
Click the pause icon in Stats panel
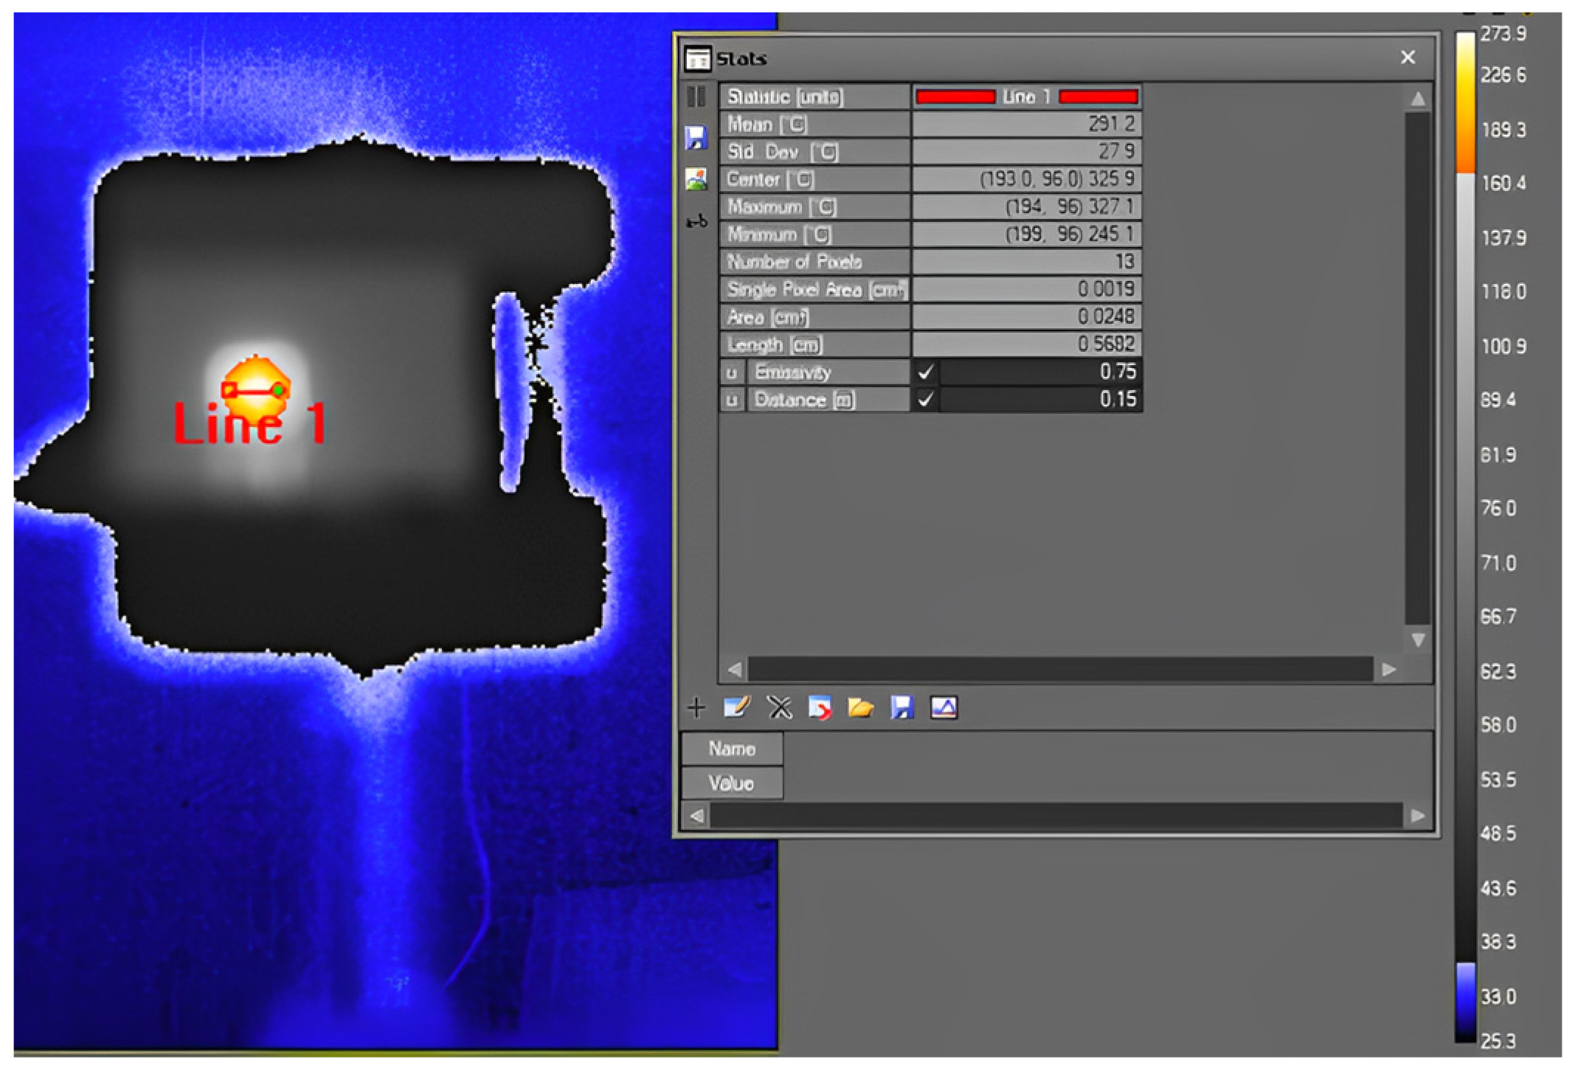696,97
